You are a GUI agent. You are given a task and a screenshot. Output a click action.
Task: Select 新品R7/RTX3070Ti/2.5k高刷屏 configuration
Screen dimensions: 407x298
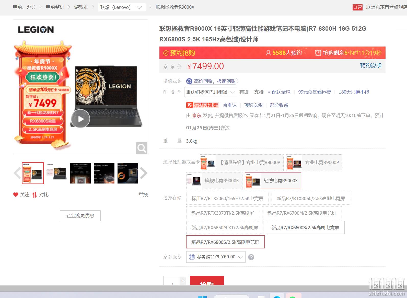[223, 213]
